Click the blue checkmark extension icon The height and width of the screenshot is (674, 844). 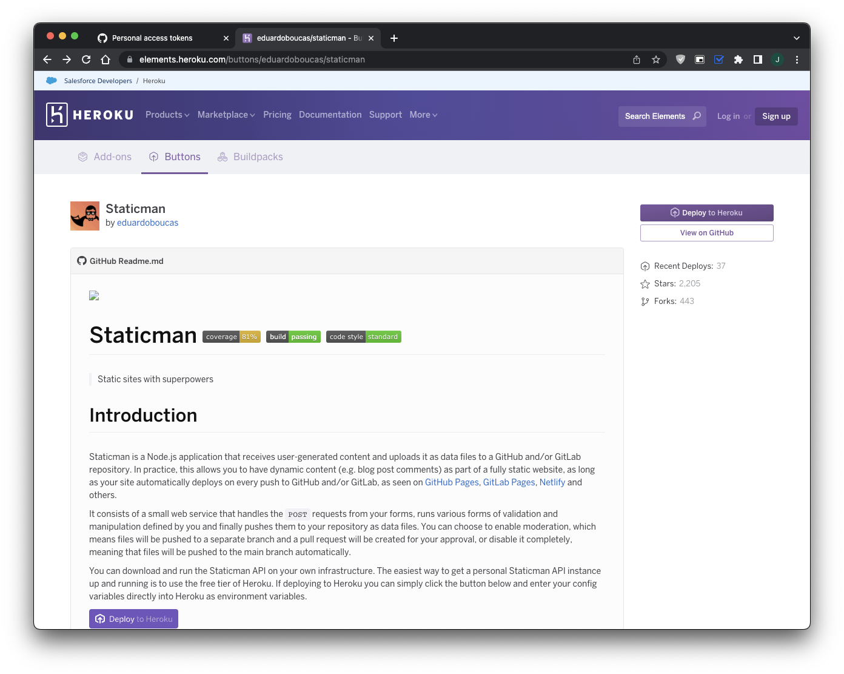tap(719, 59)
